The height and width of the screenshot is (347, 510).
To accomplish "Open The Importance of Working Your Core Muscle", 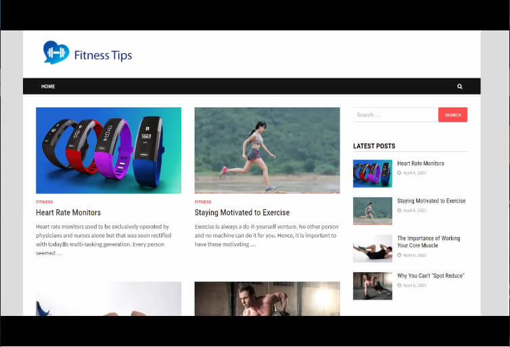I will point(429,242).
